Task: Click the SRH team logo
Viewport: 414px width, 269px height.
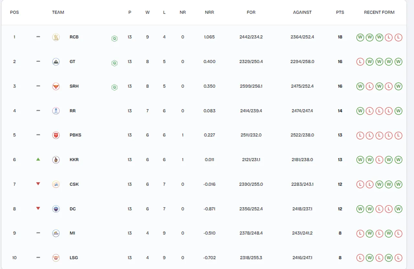Action: 56,86
